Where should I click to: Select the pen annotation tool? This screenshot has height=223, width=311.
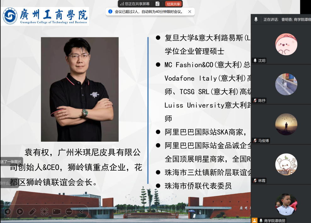click(32, 212)
